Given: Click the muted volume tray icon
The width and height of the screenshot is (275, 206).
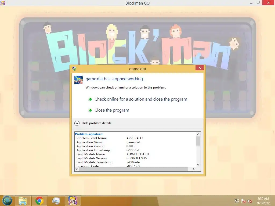Looking at the screenshot, I should pyautogui.click(x=250, y=201).
